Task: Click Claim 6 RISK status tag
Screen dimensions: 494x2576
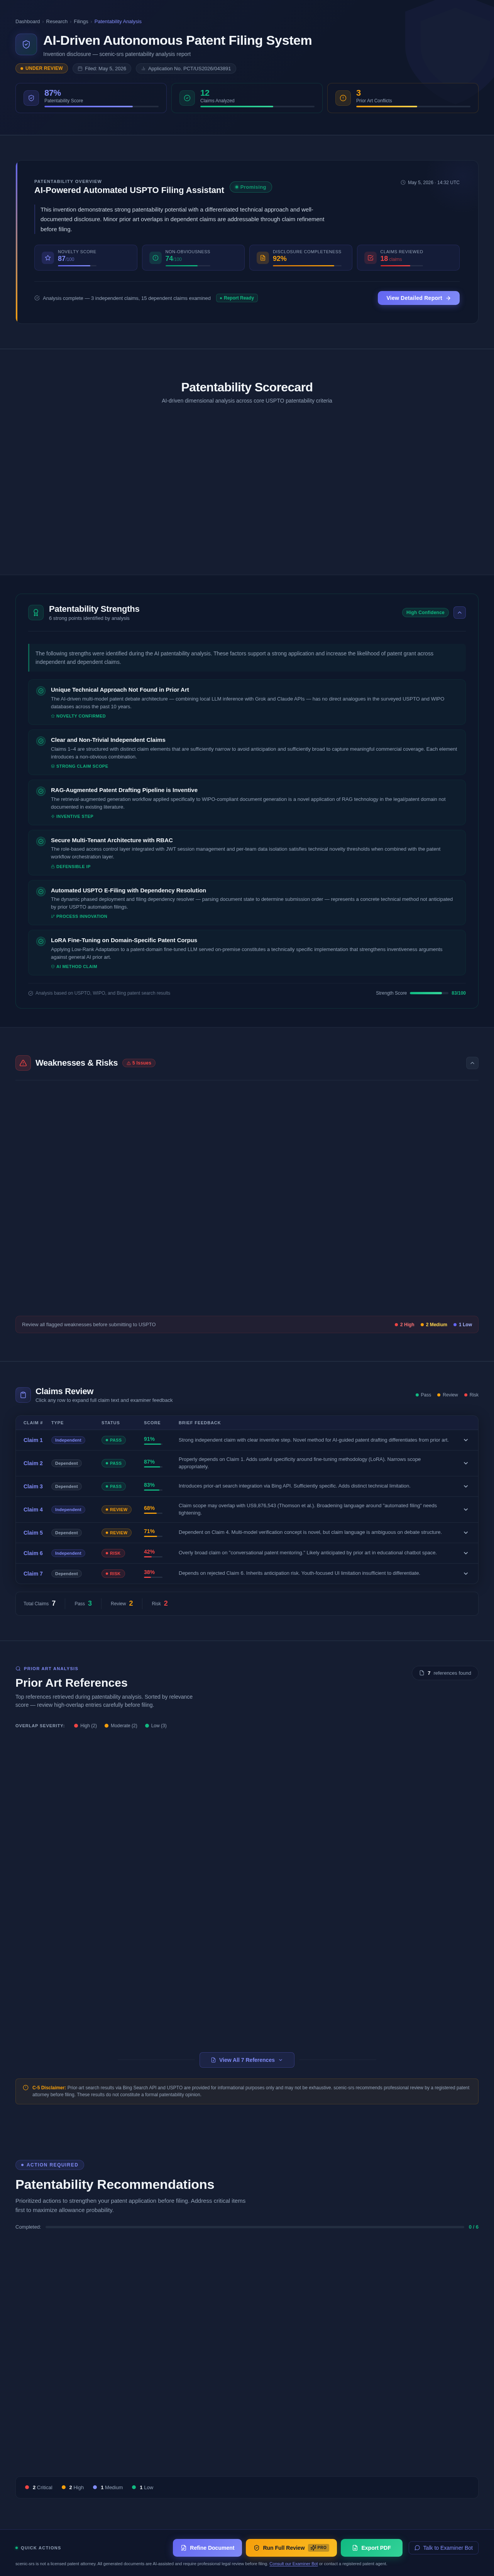Action: (113, 1553)
